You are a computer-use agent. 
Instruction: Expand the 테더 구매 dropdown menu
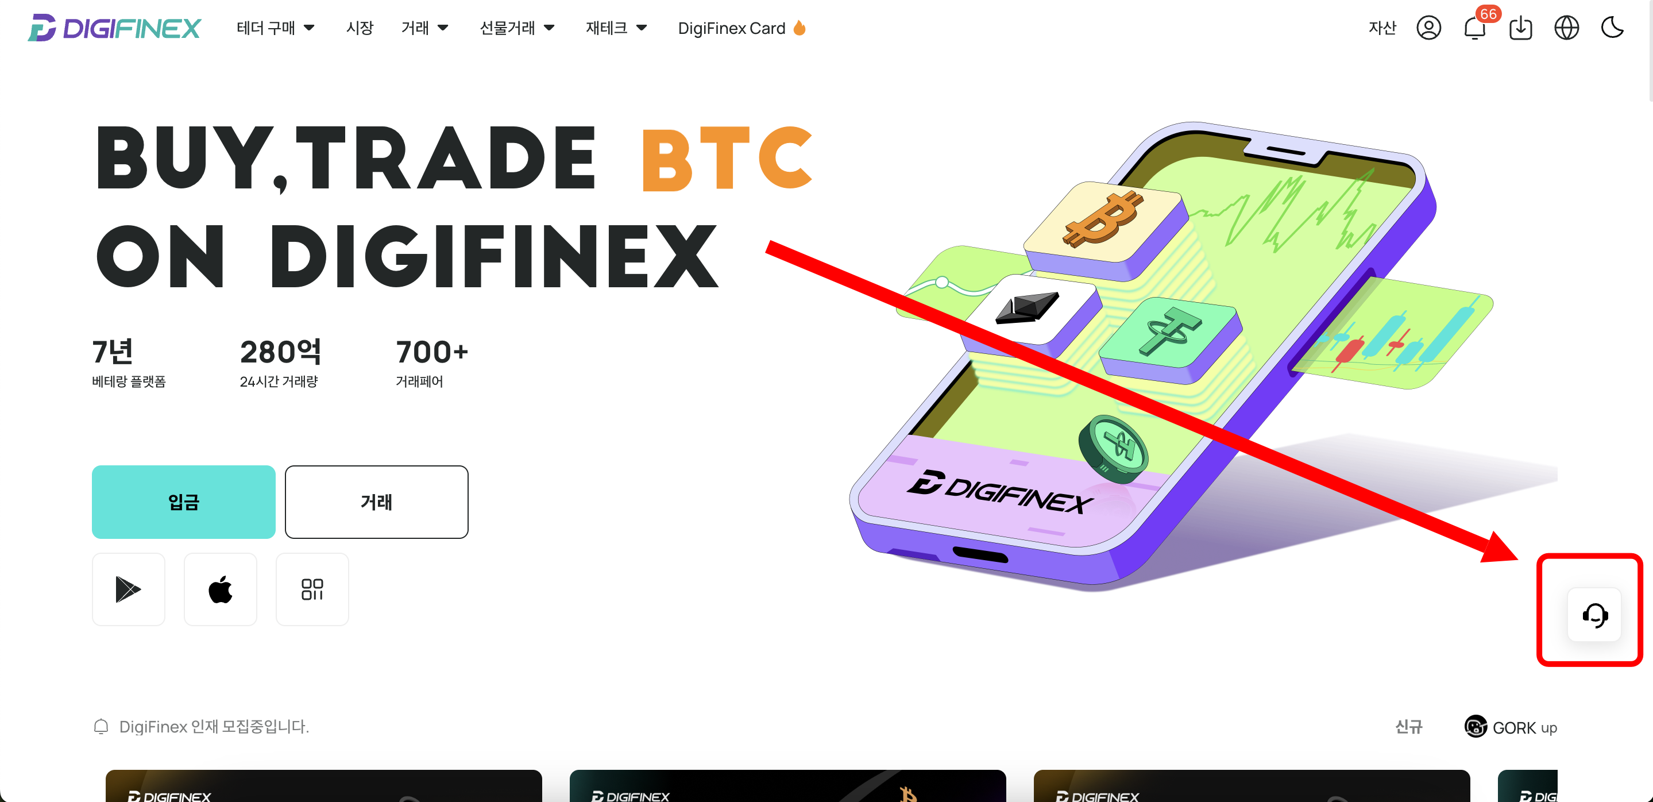(x=275, y=28)
